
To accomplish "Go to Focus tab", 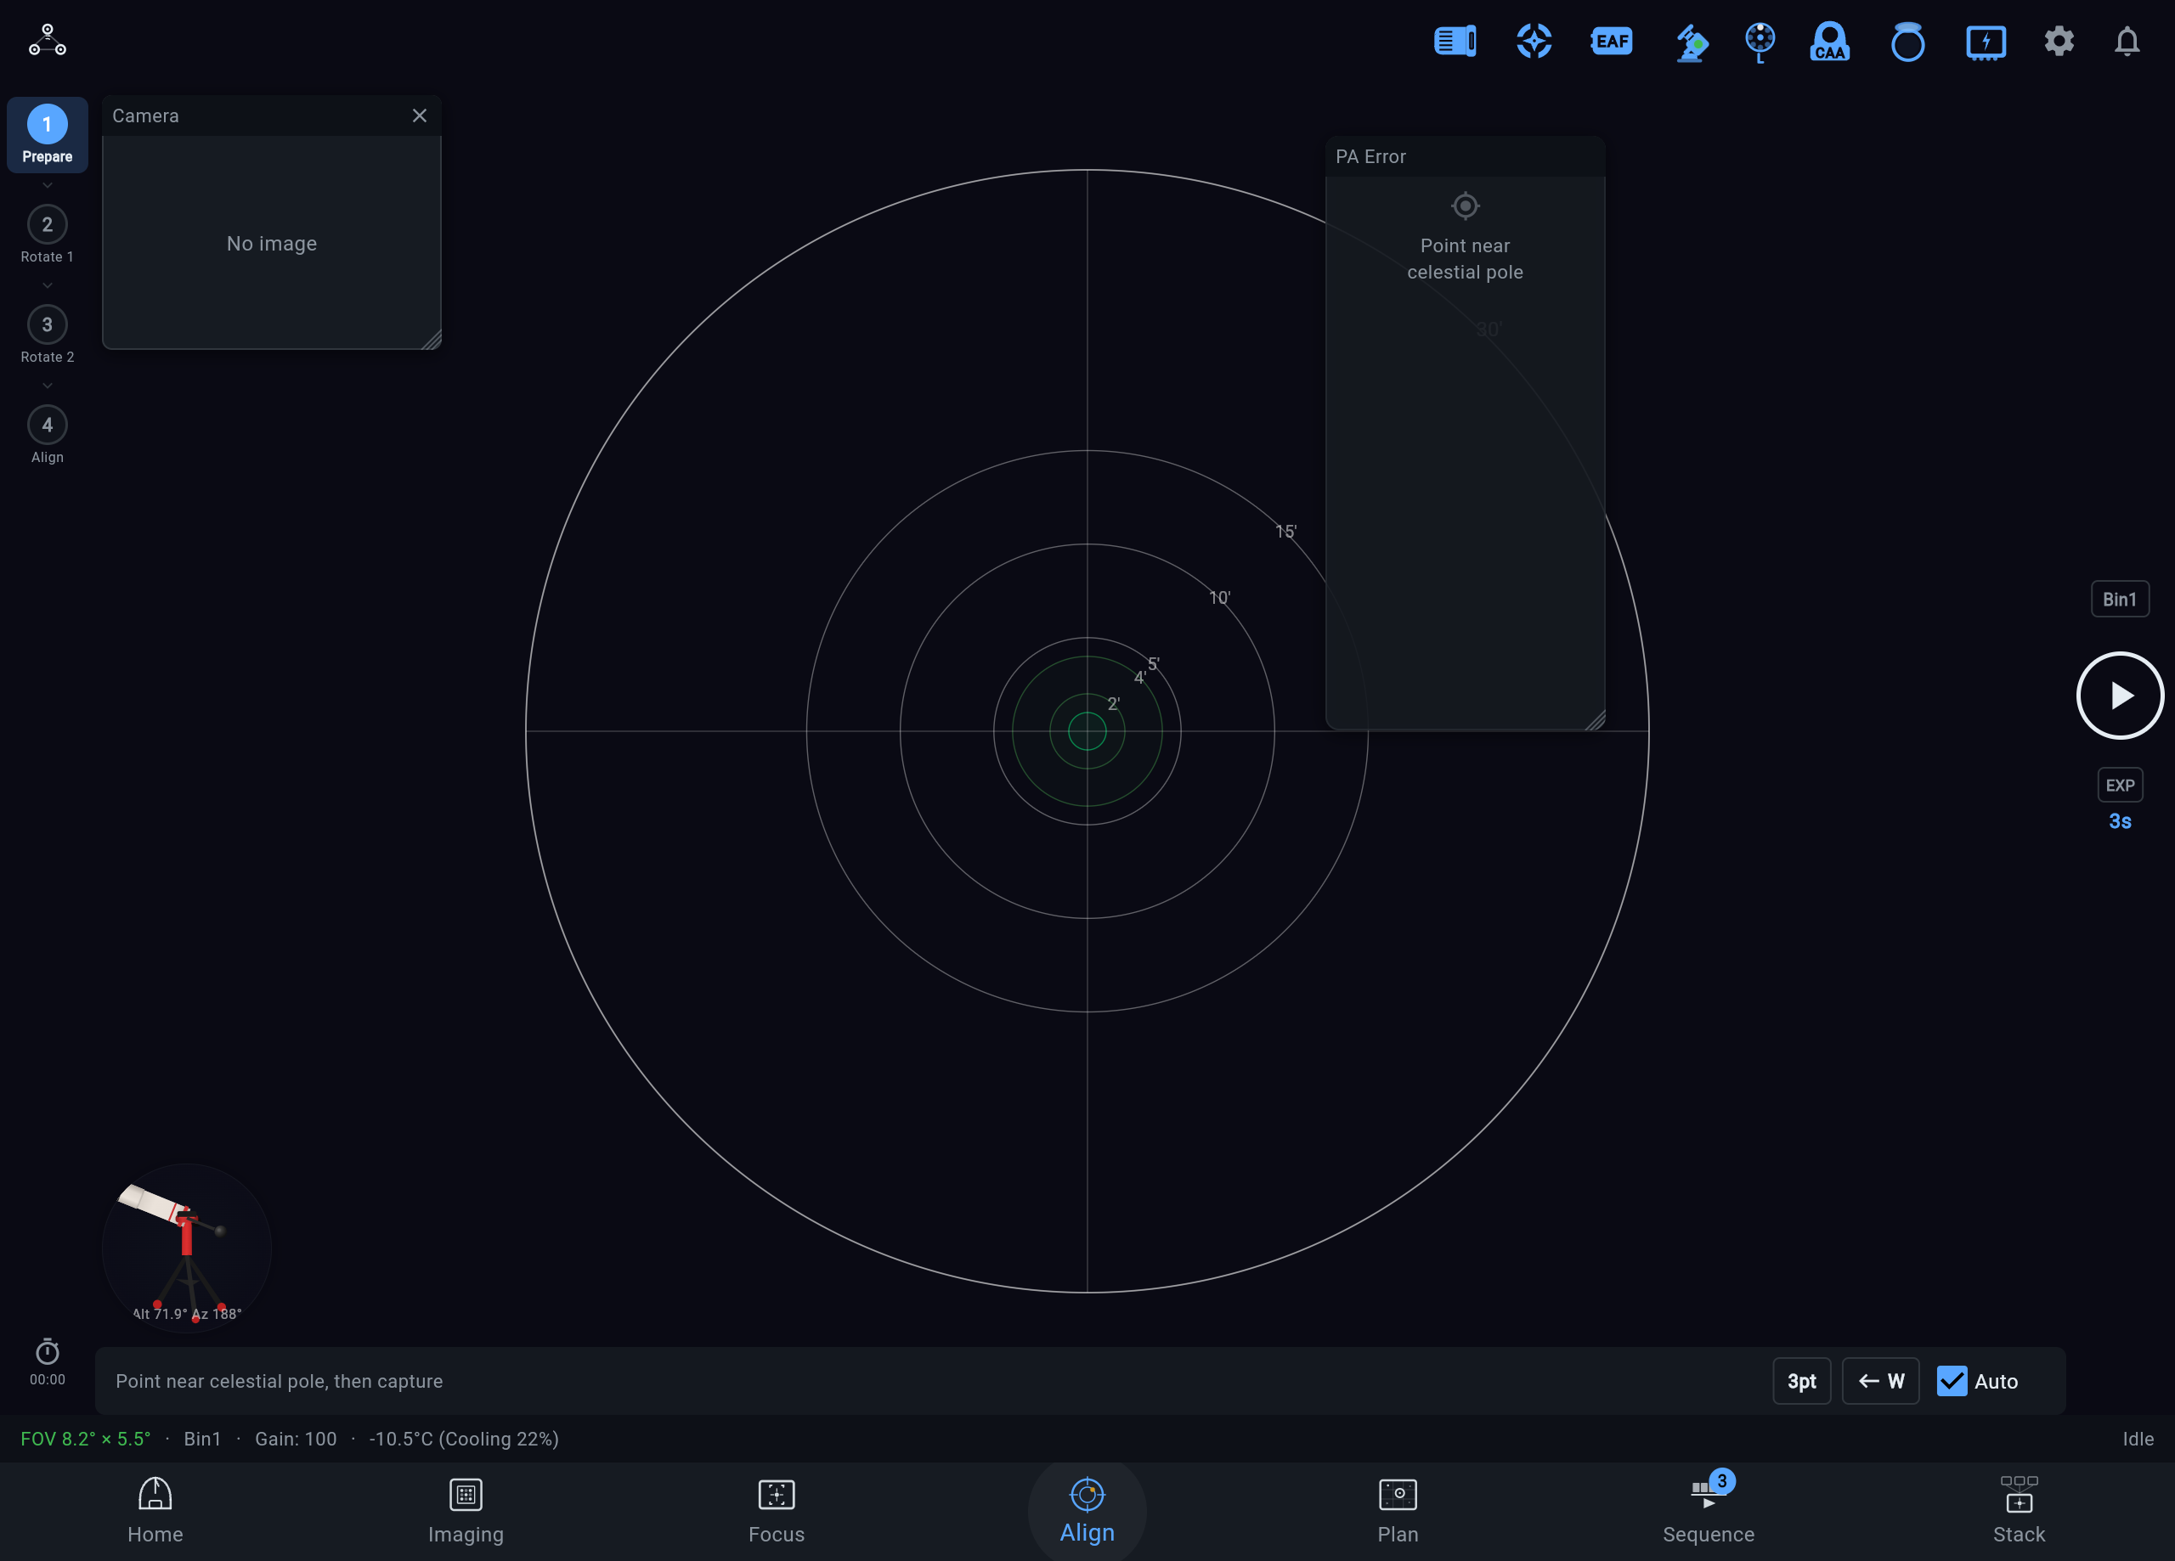I will pos(777,1511).
